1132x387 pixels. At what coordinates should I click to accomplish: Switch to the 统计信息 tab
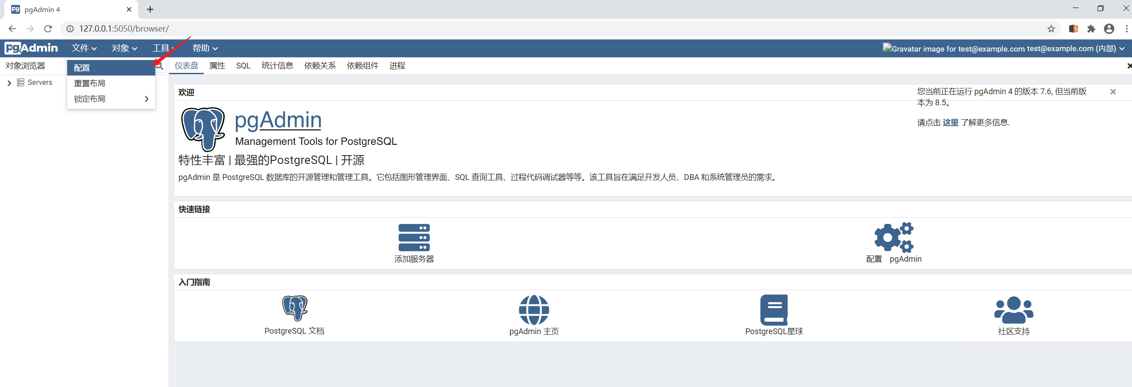(277, 66)
